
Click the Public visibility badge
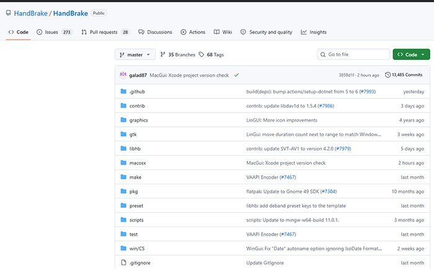(99, 13)
